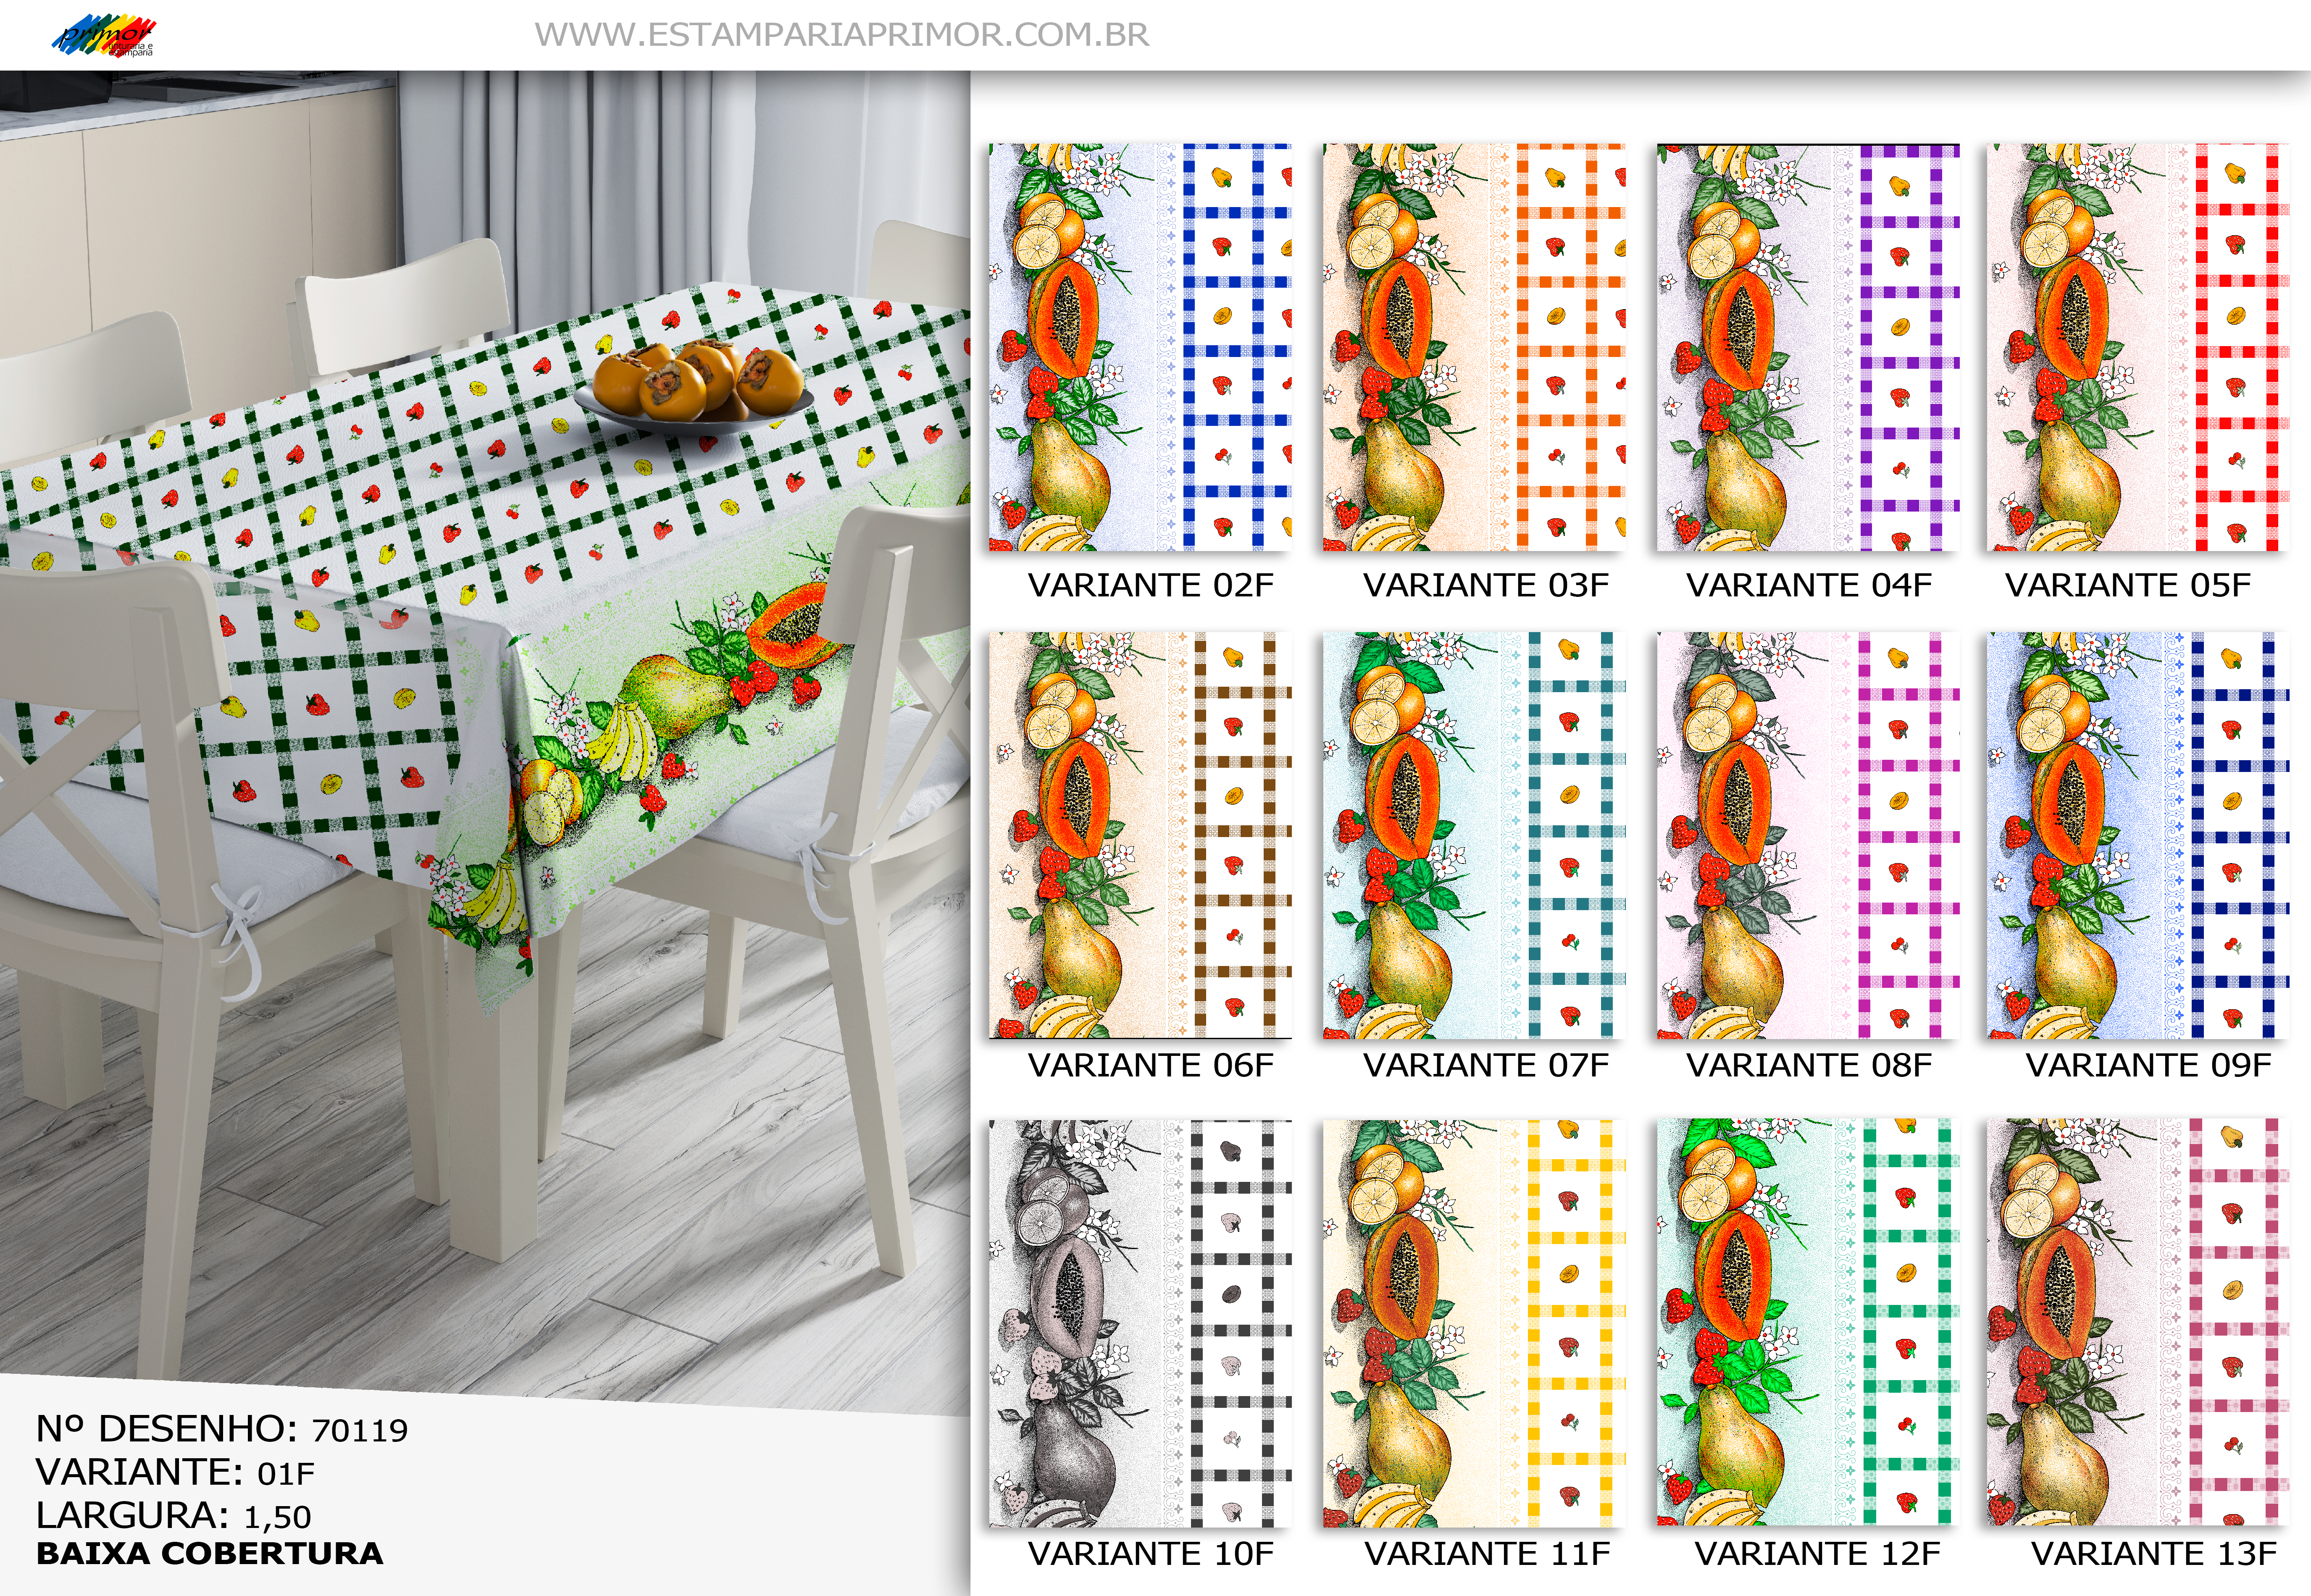2311x1596 pixels.
Task: Select the Variante 03F orange swatch
Action: click(1474, 347)
